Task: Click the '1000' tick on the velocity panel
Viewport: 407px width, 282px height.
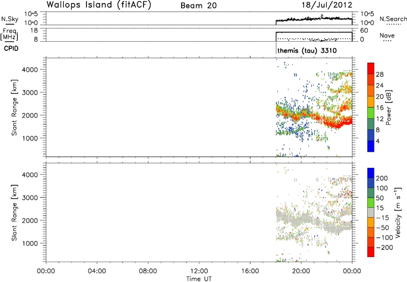Action: coord(30,243)
